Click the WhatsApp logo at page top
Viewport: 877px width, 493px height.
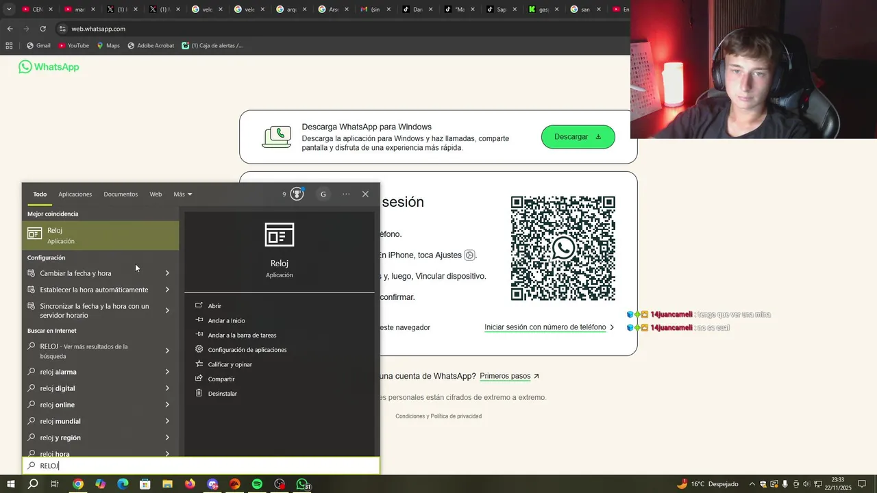(49, 66)
